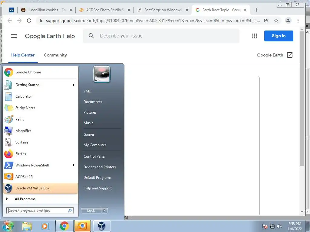Launch Firefox from the Start menu
The height and width of the screenshot is (232, 310).
41,154
